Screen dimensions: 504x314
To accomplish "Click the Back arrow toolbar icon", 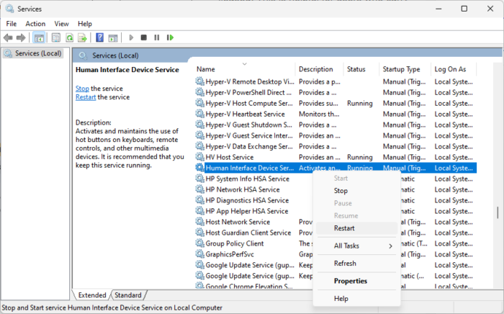I will [x=8, y=38].
